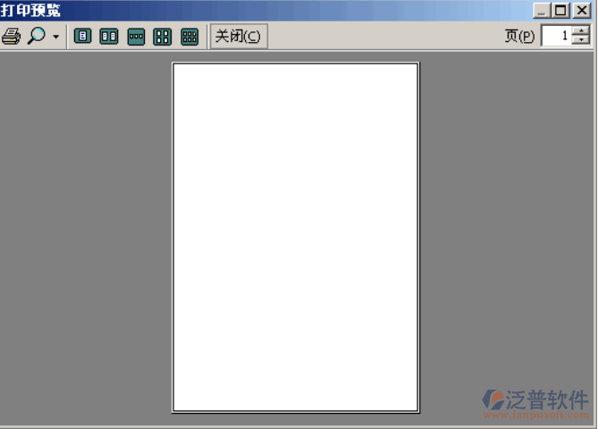Show two pages side by side
This screenshot has width=598, height=429.
pyautogui.click(x=109, y=37)
